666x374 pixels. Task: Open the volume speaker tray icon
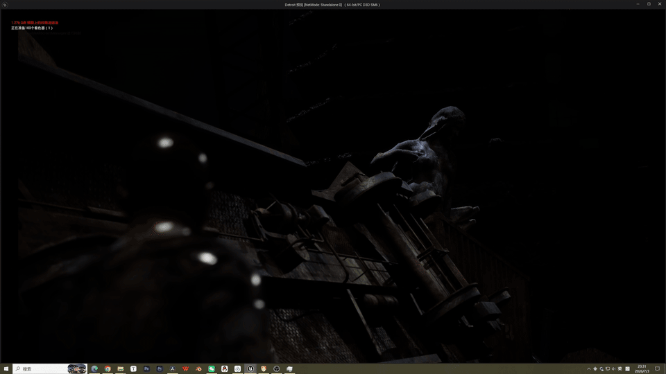point(613,369)
